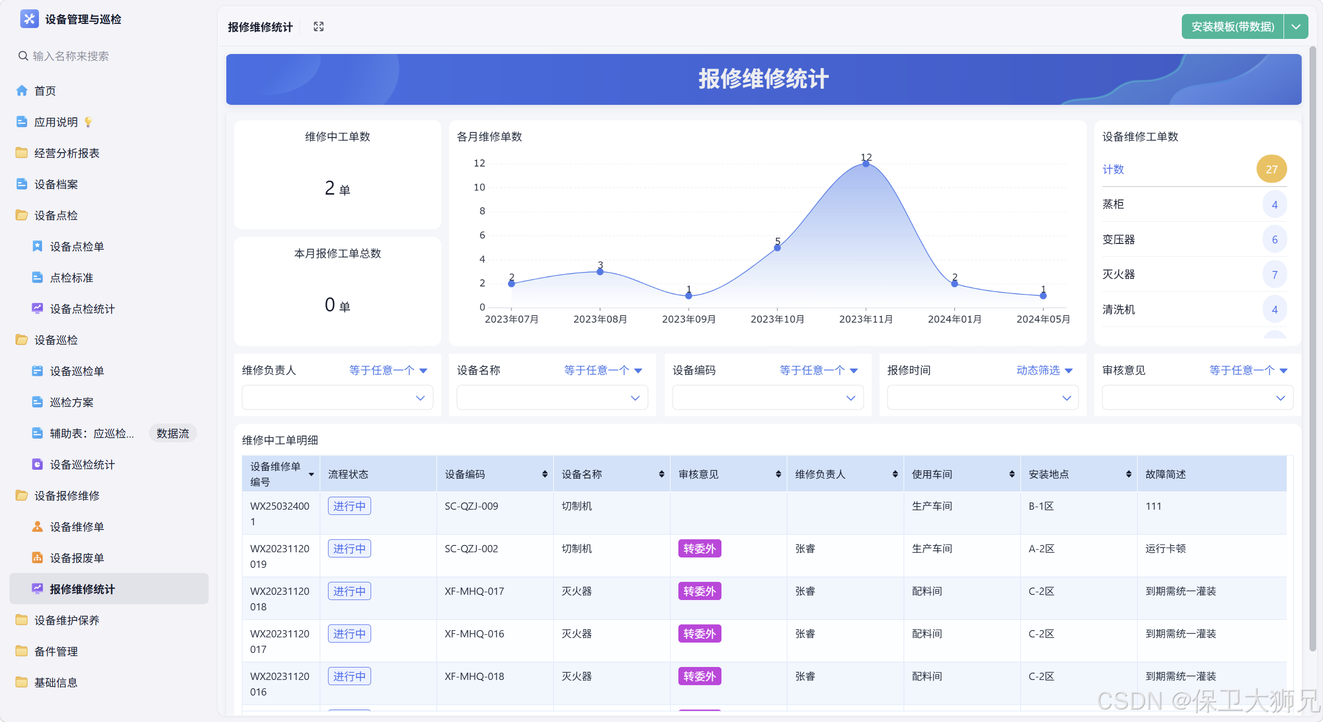Click the 应用说明 document icon
Screen dimensions: 1323x722
click(x=22, y=122)
